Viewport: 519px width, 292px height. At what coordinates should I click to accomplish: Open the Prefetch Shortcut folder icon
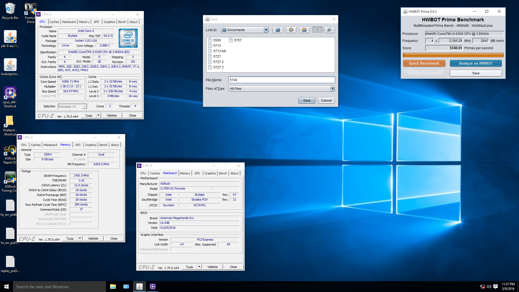[x=10, y=125]
